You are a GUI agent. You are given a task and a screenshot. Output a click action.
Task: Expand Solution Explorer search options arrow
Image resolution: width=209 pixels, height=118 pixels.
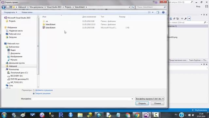click(207, 22)
